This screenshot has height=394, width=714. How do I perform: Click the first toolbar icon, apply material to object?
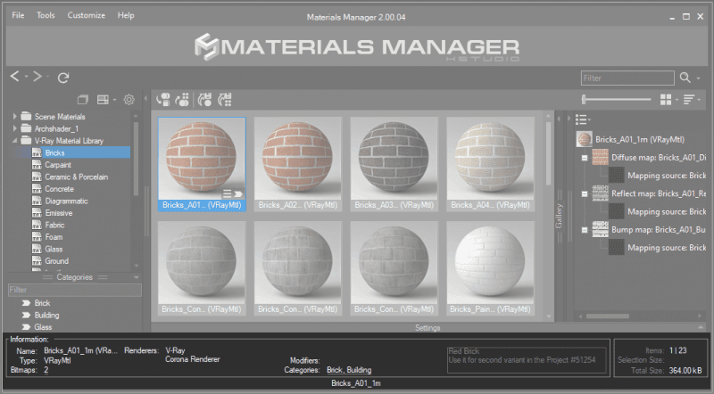coord(163,99)
